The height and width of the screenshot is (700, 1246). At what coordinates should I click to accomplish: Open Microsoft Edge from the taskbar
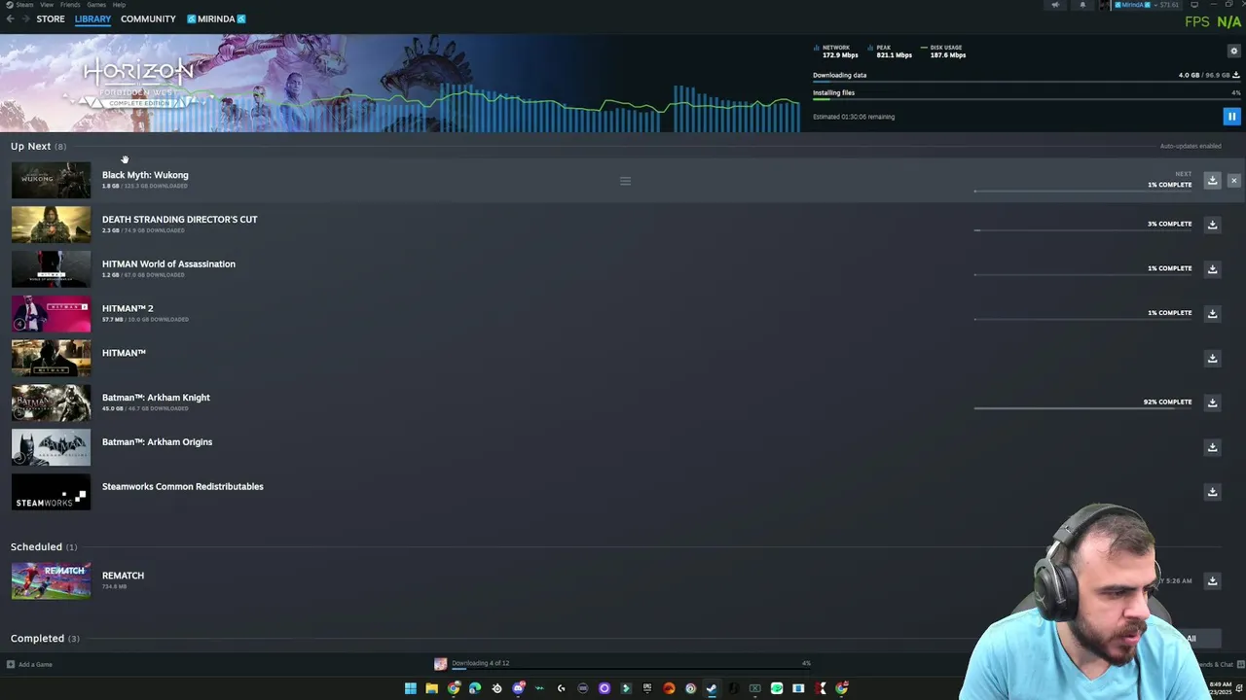click(474, 688)
